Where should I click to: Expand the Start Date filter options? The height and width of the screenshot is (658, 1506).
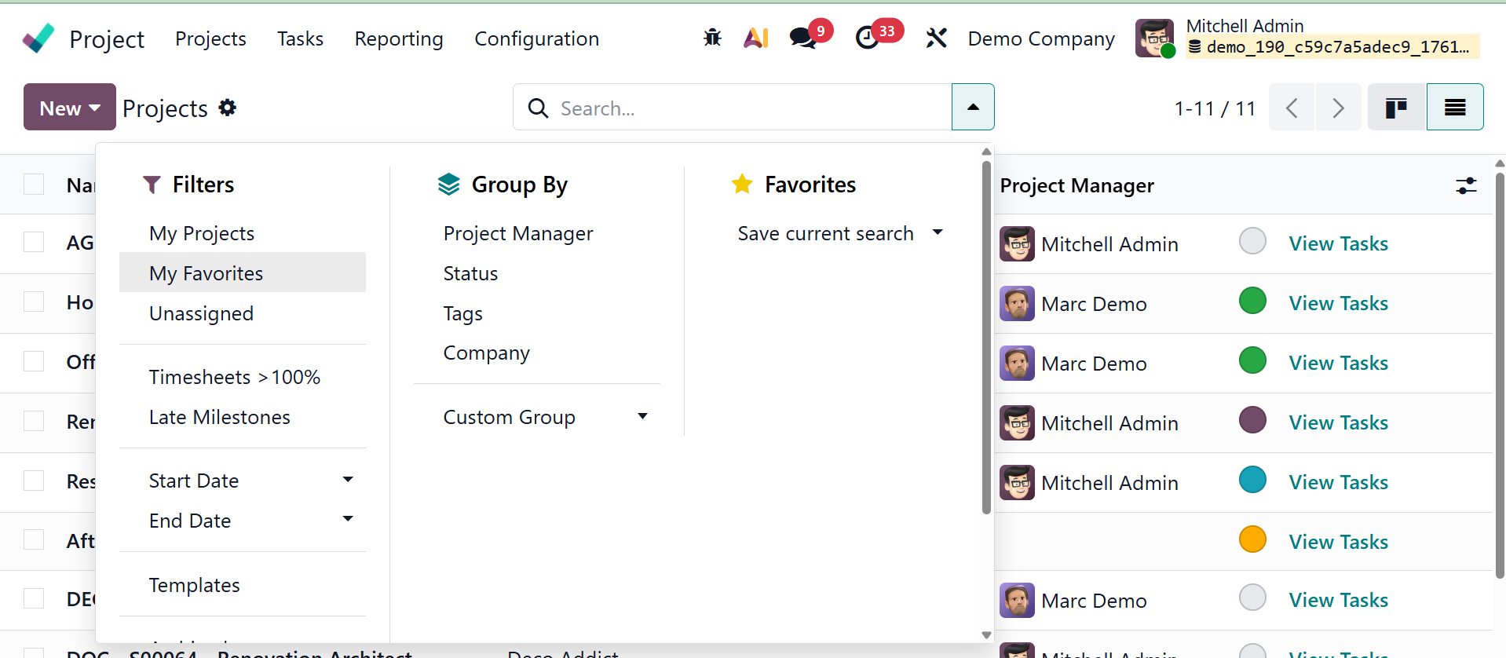(x=348, y=480)
